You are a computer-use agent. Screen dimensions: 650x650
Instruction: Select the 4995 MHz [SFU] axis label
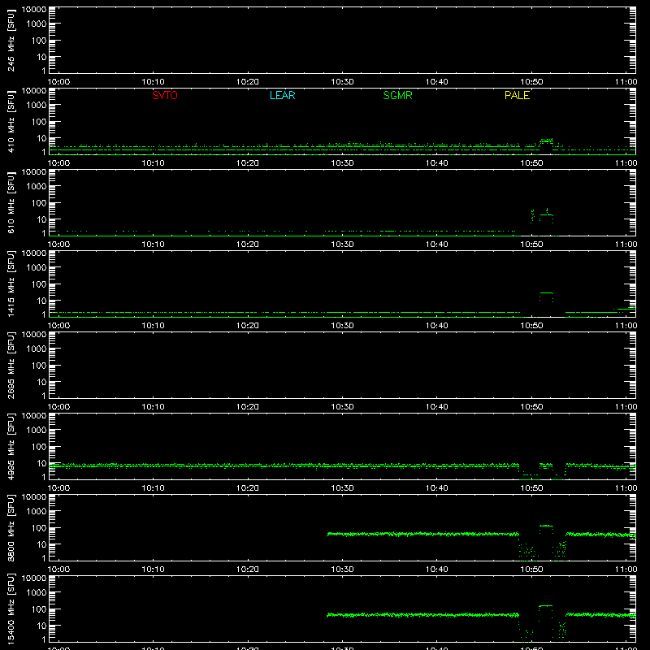(x=11, y=446)
